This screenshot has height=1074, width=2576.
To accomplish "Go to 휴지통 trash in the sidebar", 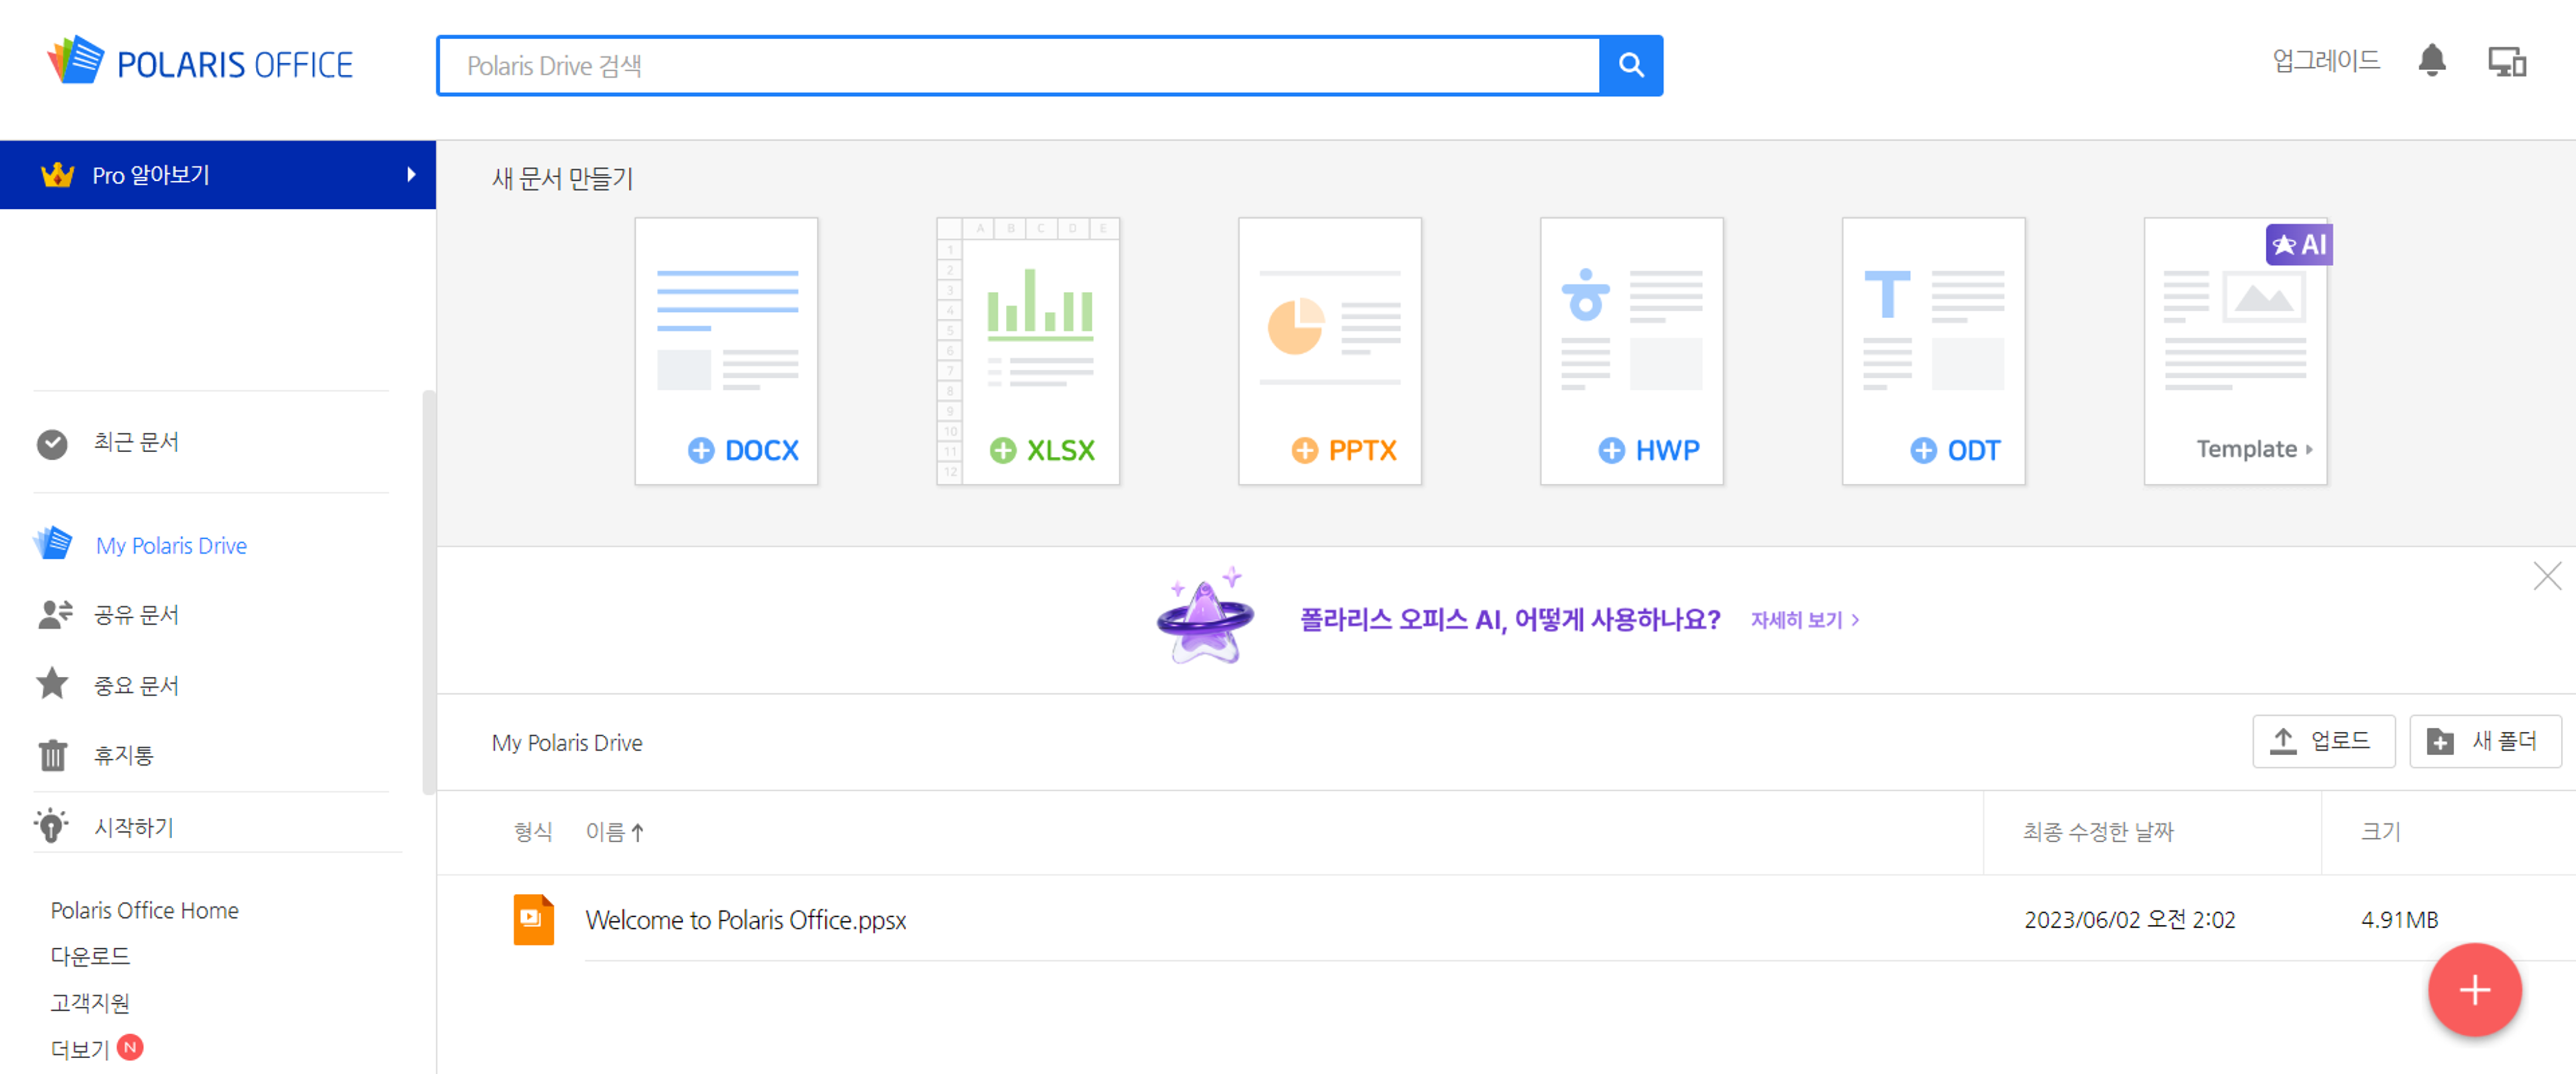I will pos(123,755).
